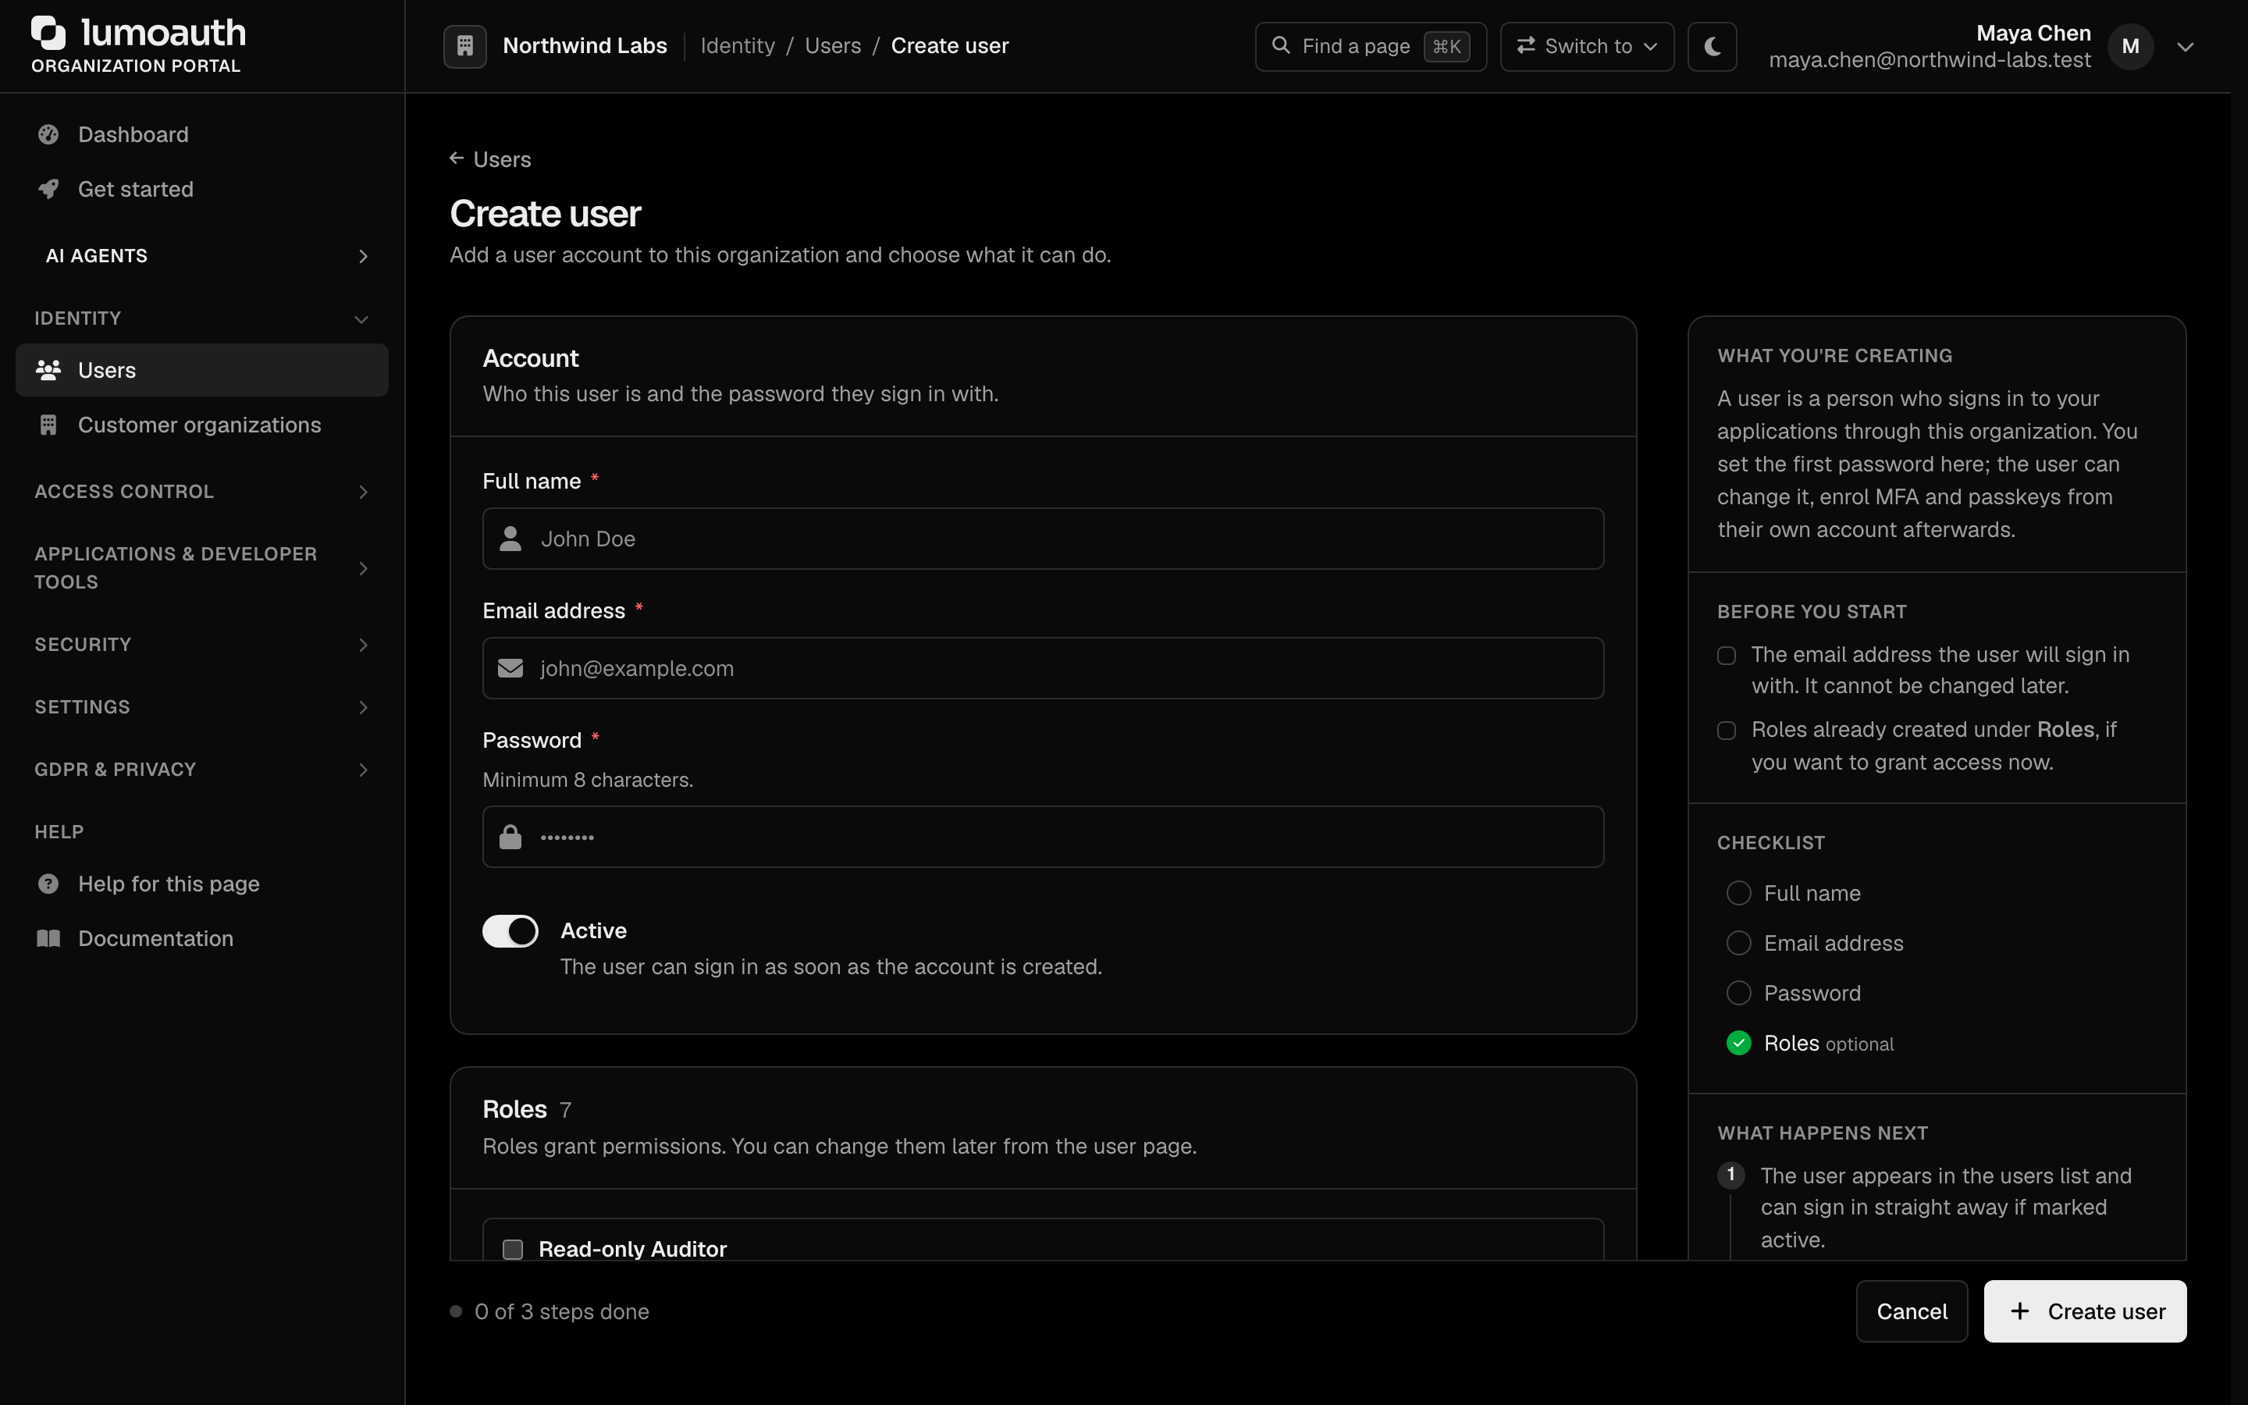Click the Northwind Labs organization name

click(x=585, y=45)
